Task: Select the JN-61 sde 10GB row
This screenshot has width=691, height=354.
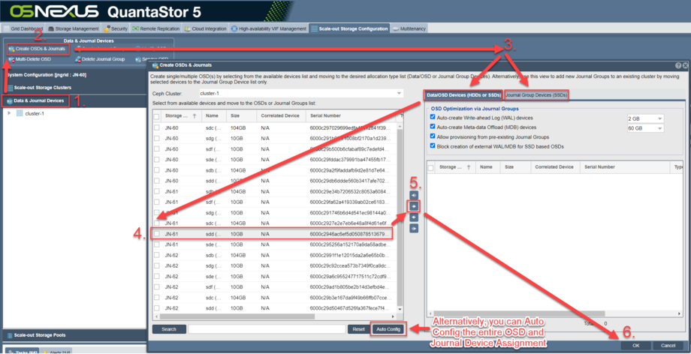Action: click(x=274, y=244)
